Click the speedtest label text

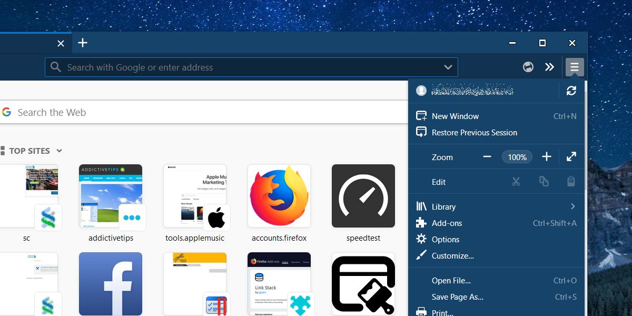[363, 238]
